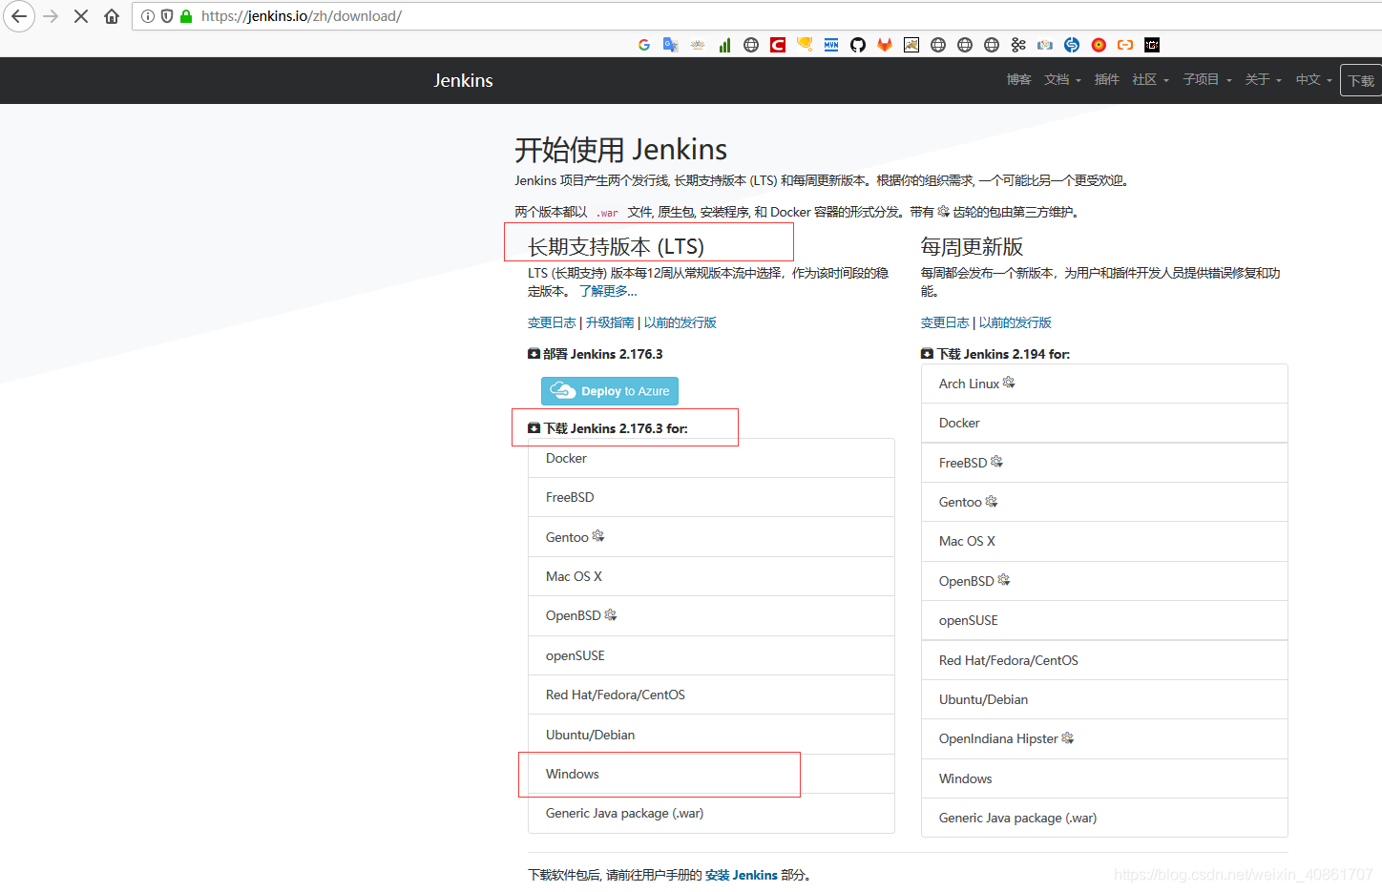The image size is (1382, 892).
Task: Click the tracking protection shield icon
Action: (x=167, y=16)
